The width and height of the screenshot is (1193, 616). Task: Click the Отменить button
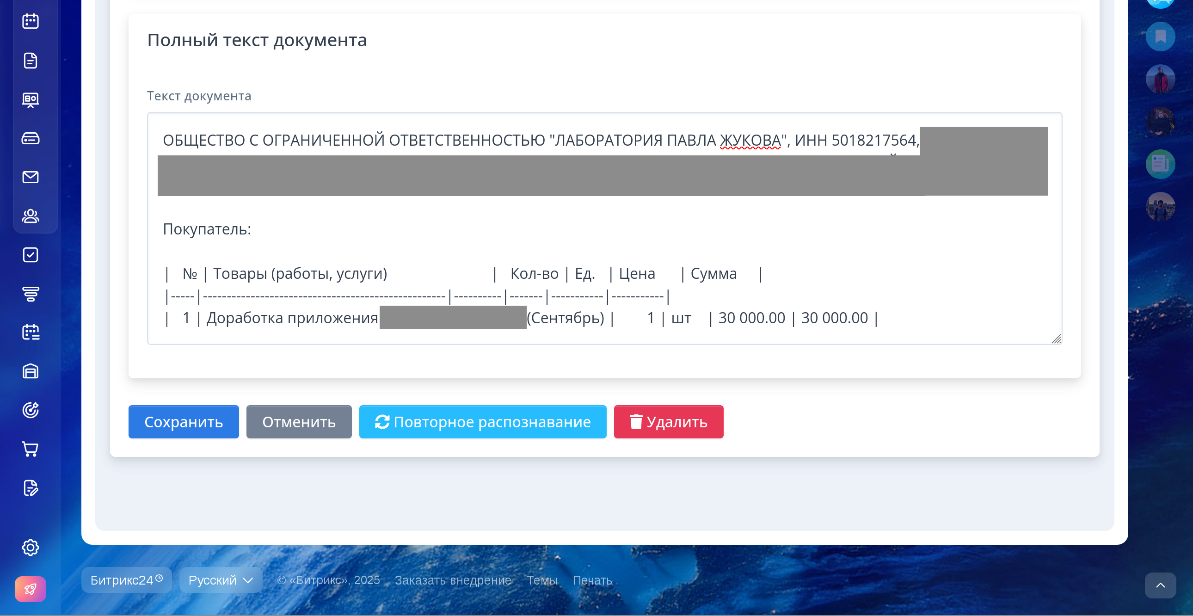pos(299,421)
